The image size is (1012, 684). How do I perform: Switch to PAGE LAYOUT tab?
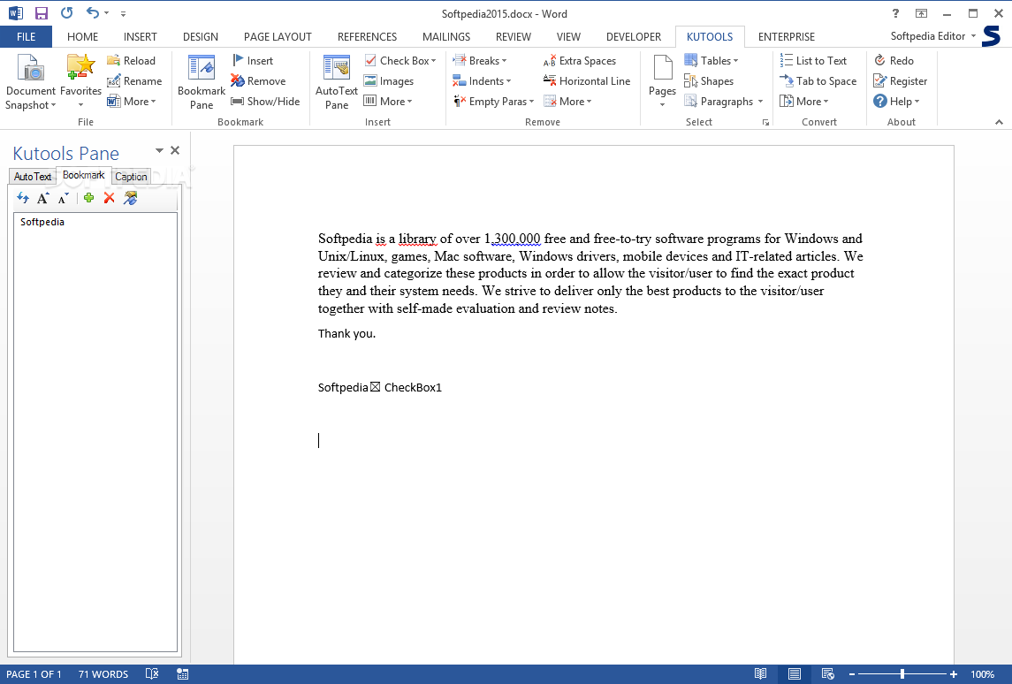pos(278,37)
